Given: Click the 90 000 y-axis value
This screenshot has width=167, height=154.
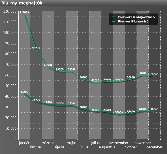Looking at the screenshot, I should point(11,43).
